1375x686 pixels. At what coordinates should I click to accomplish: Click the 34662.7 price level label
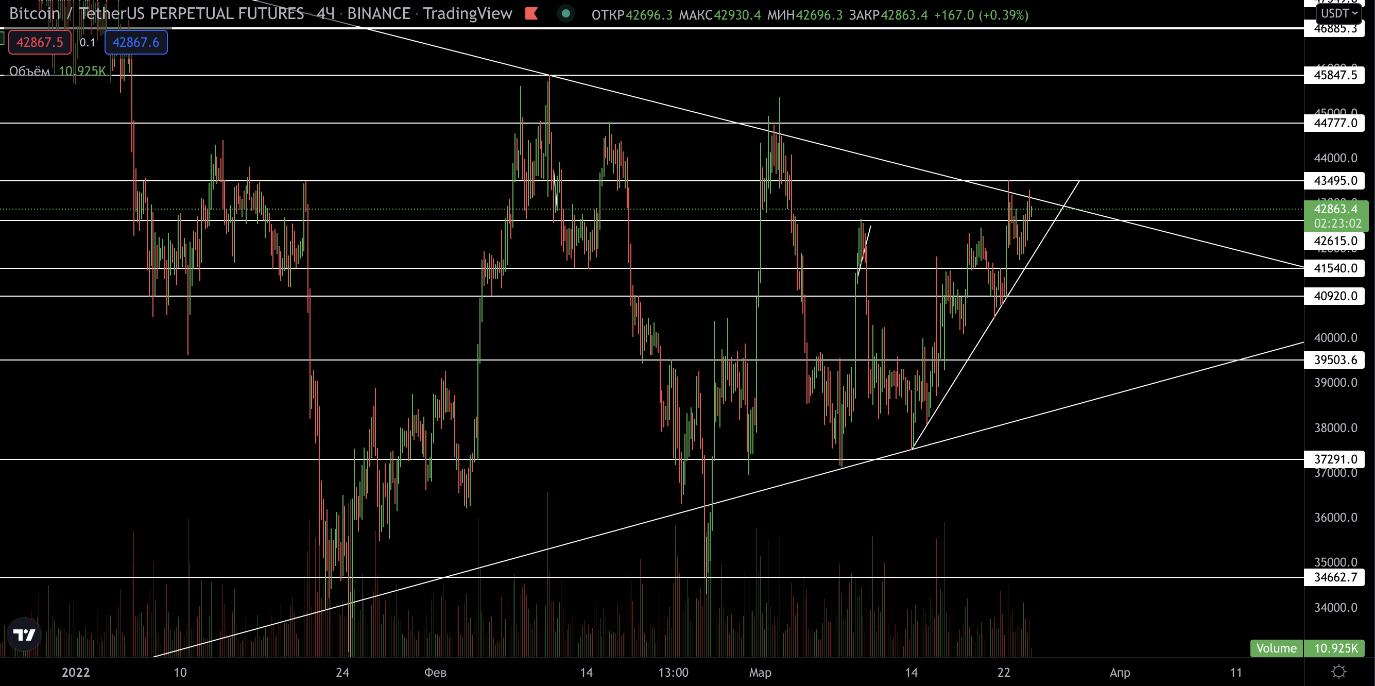click(1334, 577)
